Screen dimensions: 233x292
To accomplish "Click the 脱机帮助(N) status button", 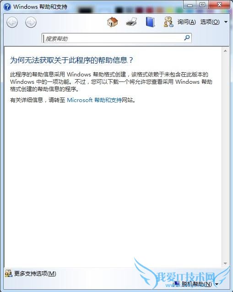I will pos(193,284).
